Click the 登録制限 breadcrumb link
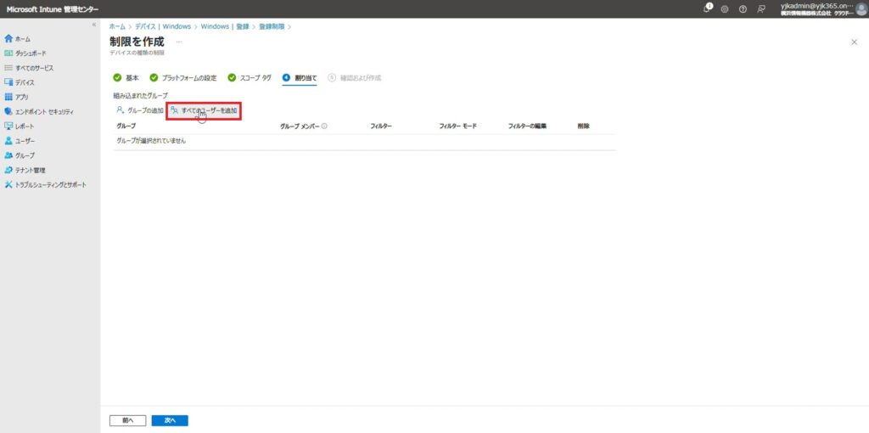Image resolution: width=869 pixels, height=433 pixels. pos(271,26)
